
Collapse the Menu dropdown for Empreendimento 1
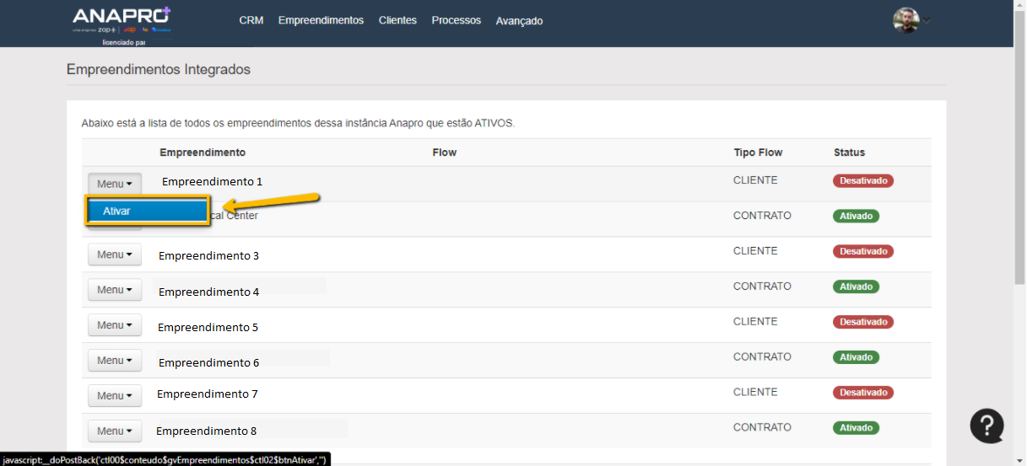[115, 184]
